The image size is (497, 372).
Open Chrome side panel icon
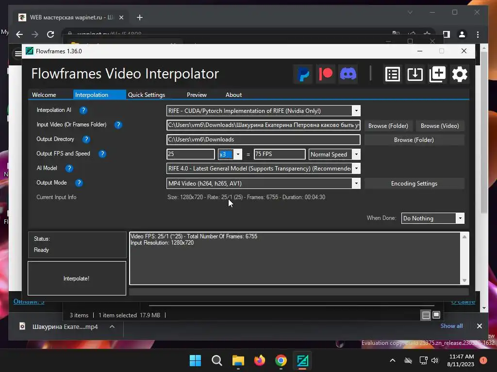(x=447, y=34)
